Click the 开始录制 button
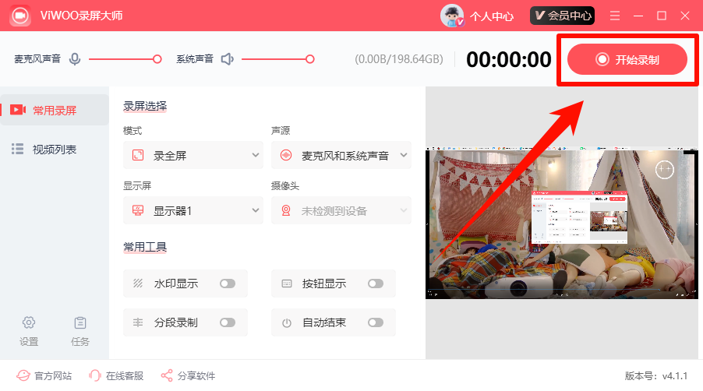 tap(627, 59)
